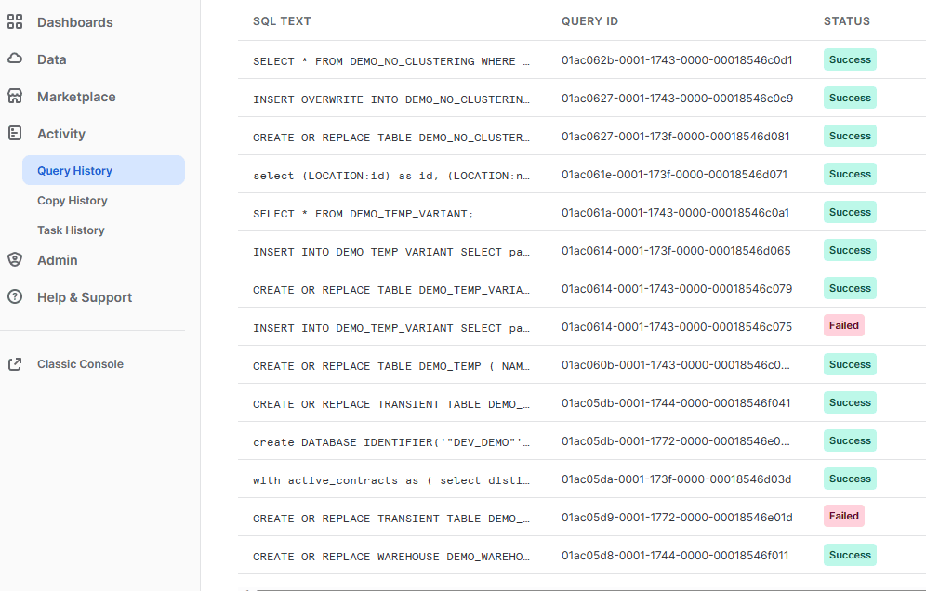Click the Activity list icon

click(x=15, y=134)
